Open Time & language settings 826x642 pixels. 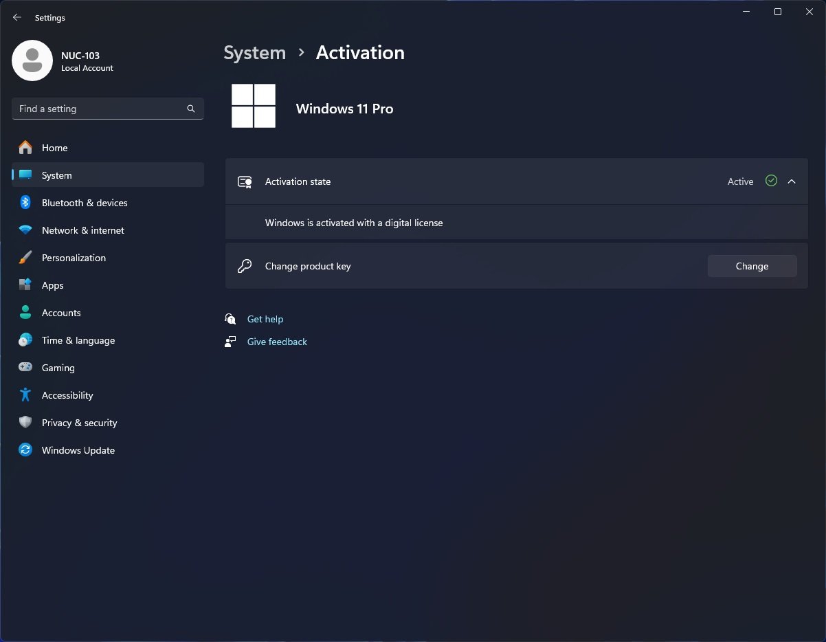click(108, 340)
